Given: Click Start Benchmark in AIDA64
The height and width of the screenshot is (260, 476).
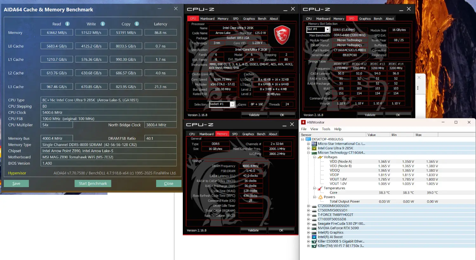Looking at the screenshot, I should tap(93, 183).
